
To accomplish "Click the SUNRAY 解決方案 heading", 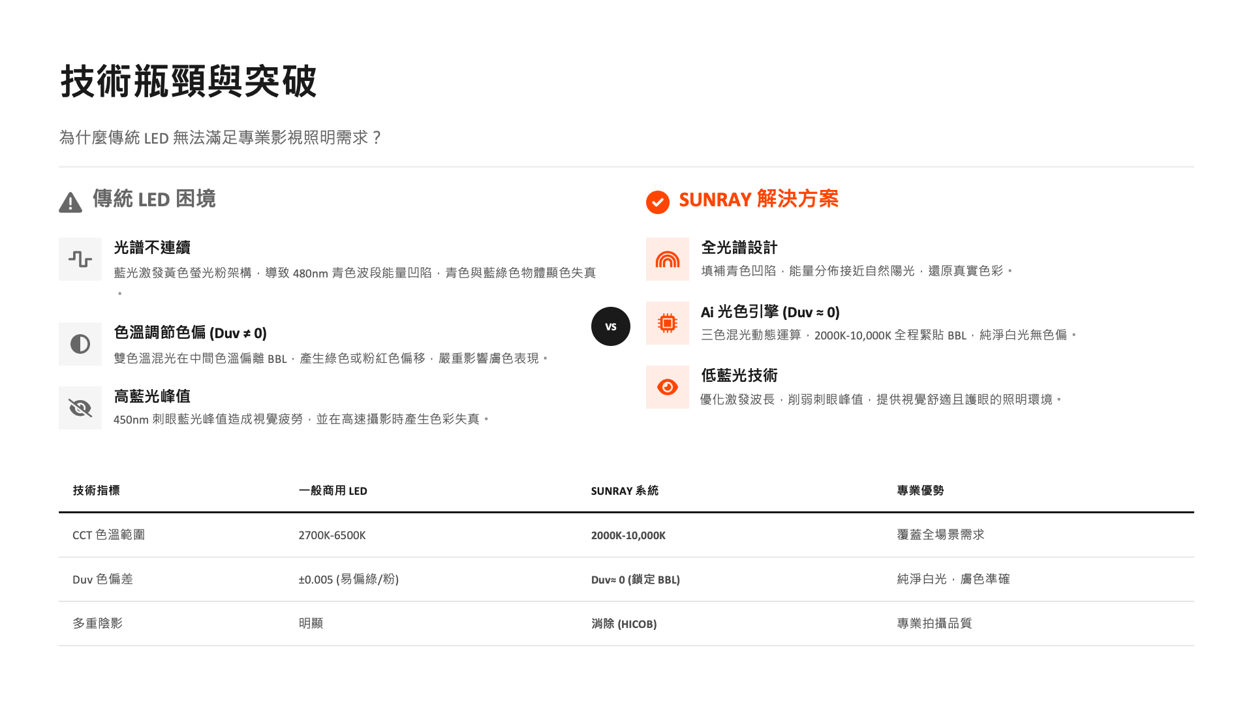I will click(x=758, y=199).
